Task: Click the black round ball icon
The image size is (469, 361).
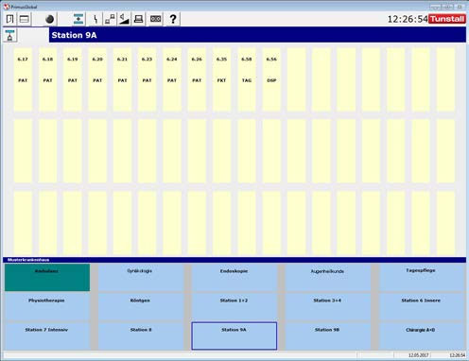Action: [x=49, y=19]
